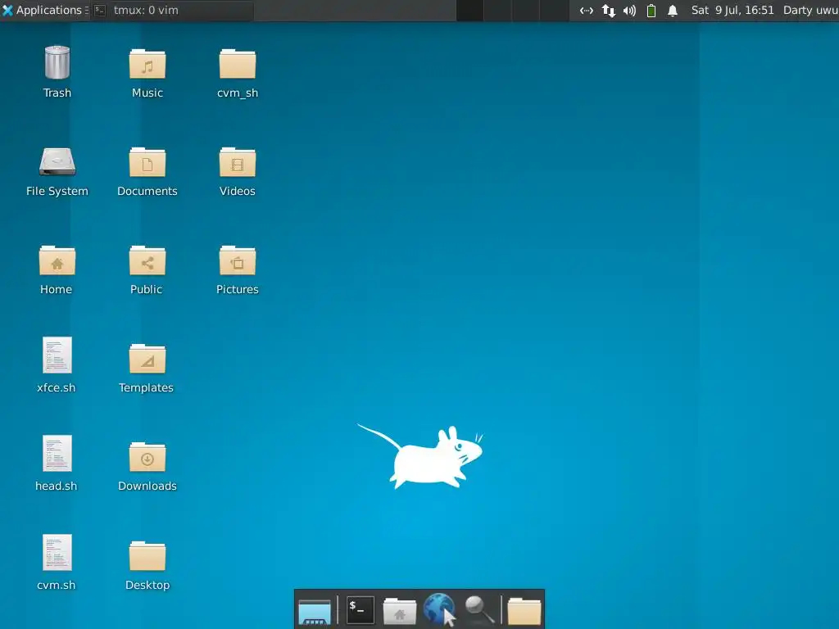Click the first workspace in workspace switcher
This screenshot has width=839, height=629.
(x=469, y=10)
